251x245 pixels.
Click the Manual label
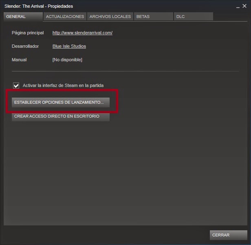coord(19,60)
